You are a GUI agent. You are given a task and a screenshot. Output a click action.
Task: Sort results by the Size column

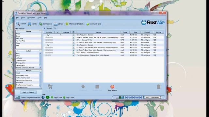click(135, 32)
